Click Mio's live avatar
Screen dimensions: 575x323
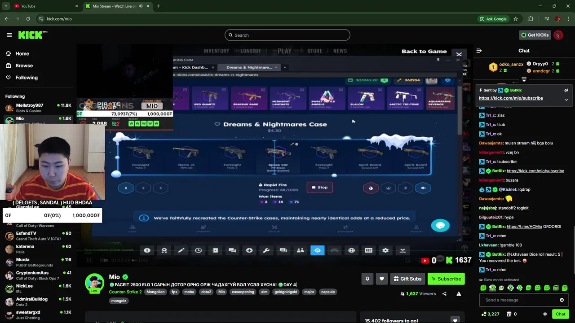click(95, 283)
